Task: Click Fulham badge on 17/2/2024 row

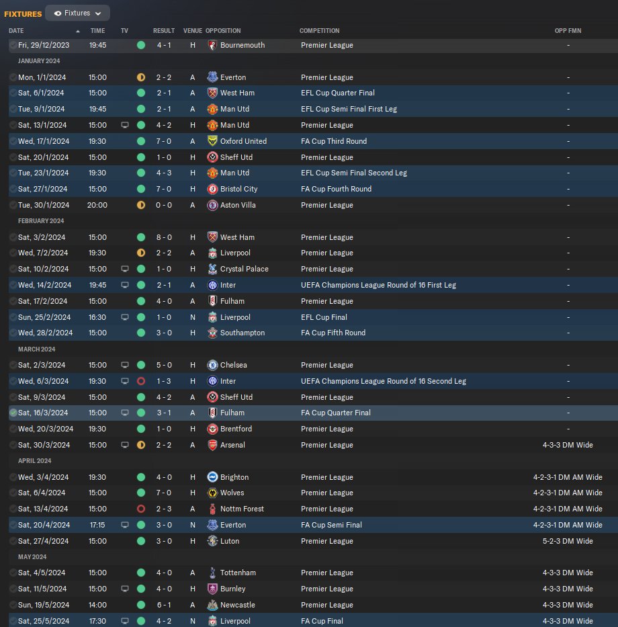Action: tap(212, 301)
